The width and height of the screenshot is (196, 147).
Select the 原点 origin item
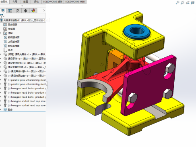[8, 50]
